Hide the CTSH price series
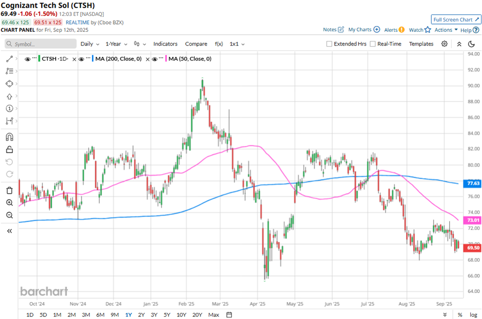The width and height of the screenshot is (482, 319). tap(27, 59)
